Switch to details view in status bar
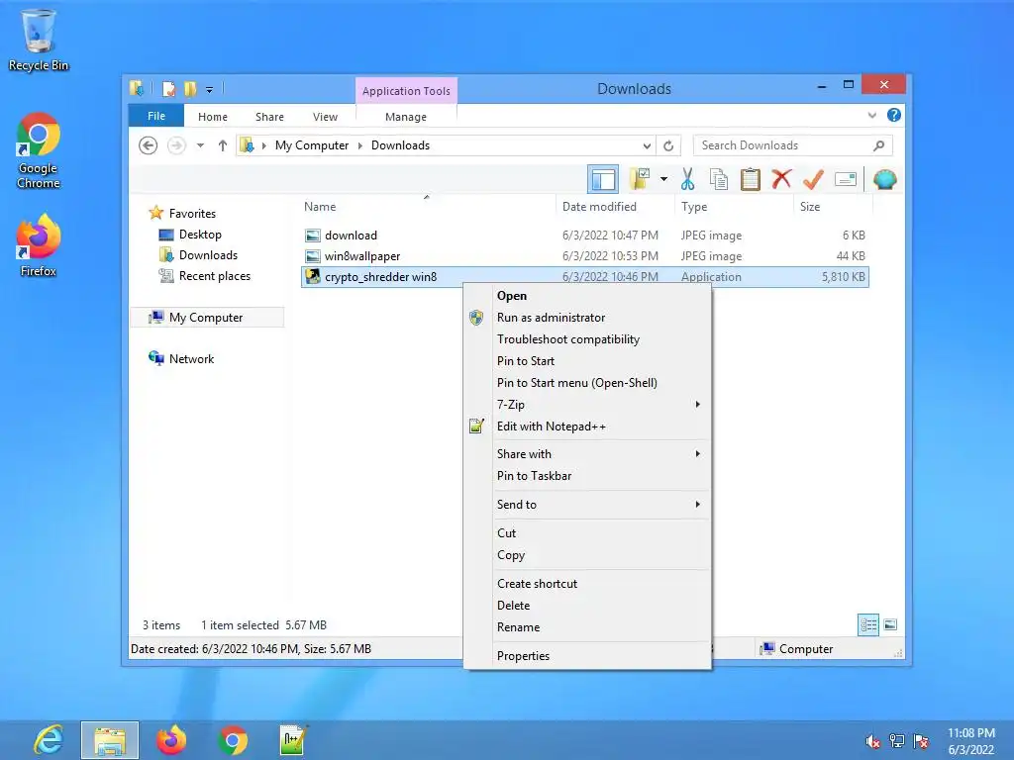Screen dimensions: 1014x760 click(868, 624)
